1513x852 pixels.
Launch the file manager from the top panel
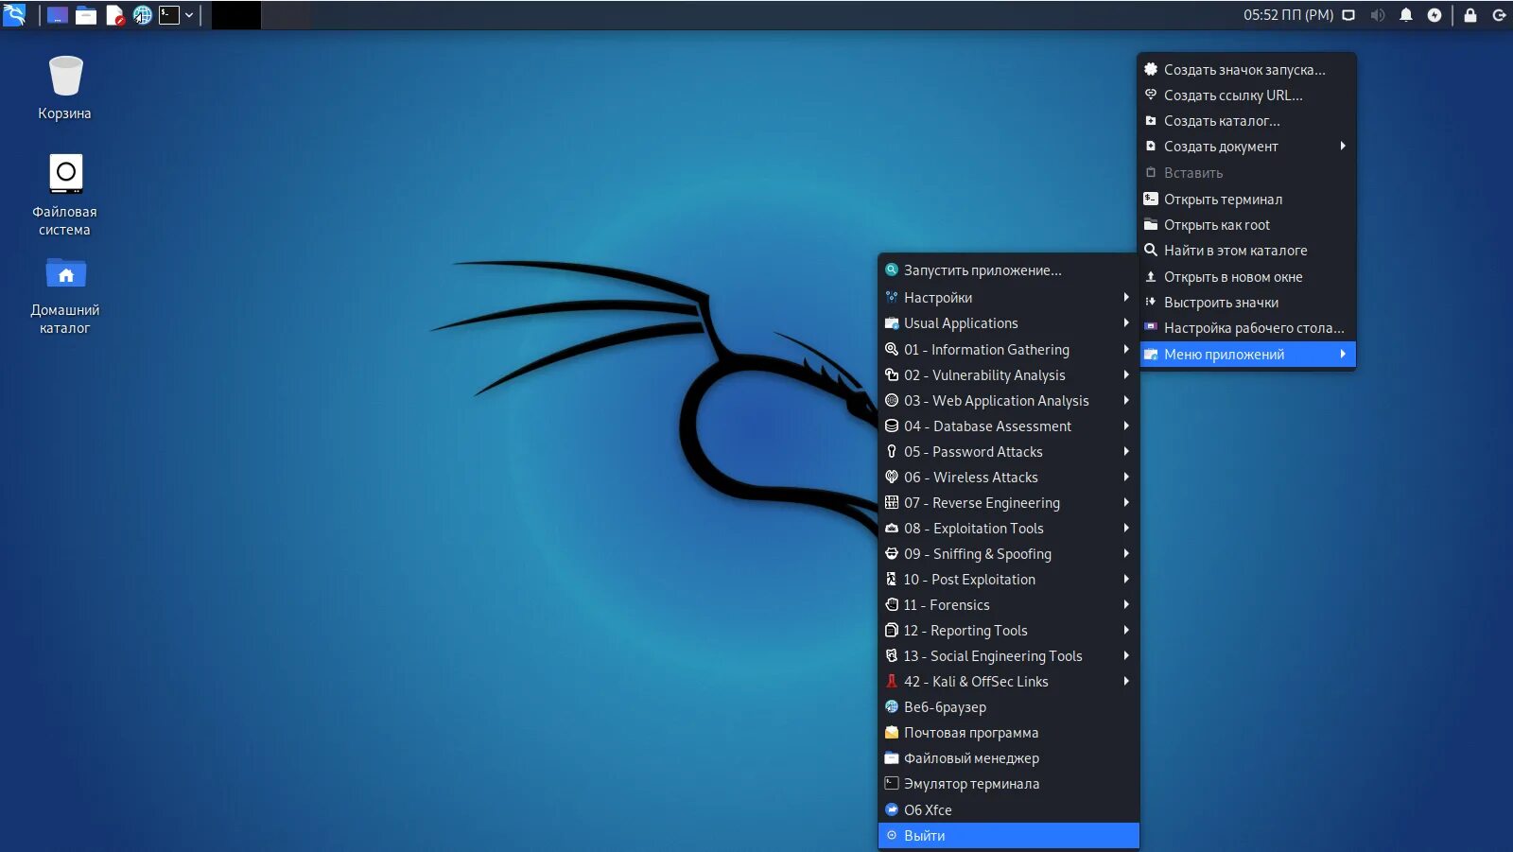pos(86,15)
